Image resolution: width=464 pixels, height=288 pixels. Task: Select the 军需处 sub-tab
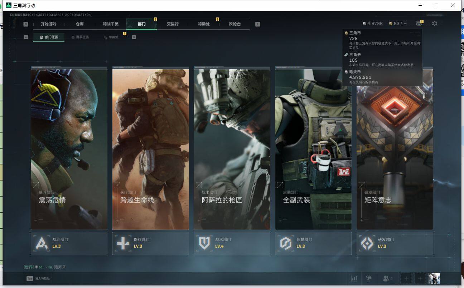click(x=111, y=37)
